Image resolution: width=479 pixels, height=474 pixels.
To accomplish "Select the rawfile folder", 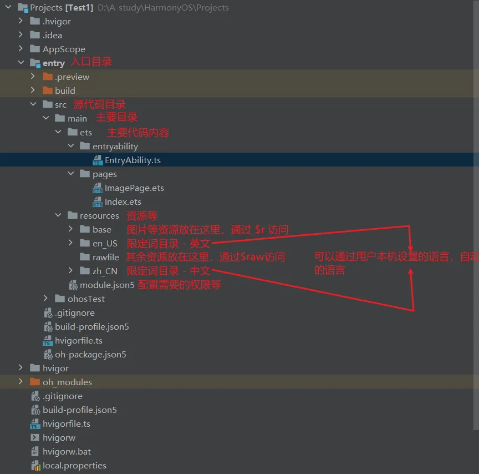I will pos(105,258).
